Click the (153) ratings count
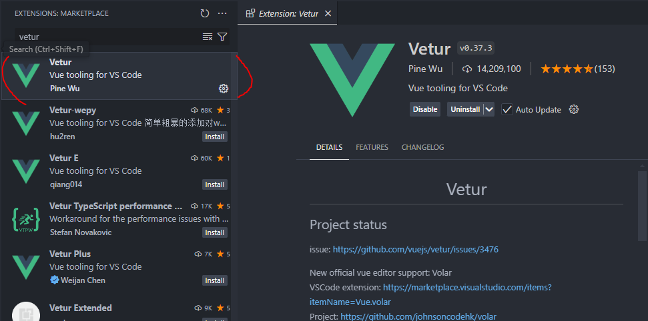The image size is (648, 321). 605,69
